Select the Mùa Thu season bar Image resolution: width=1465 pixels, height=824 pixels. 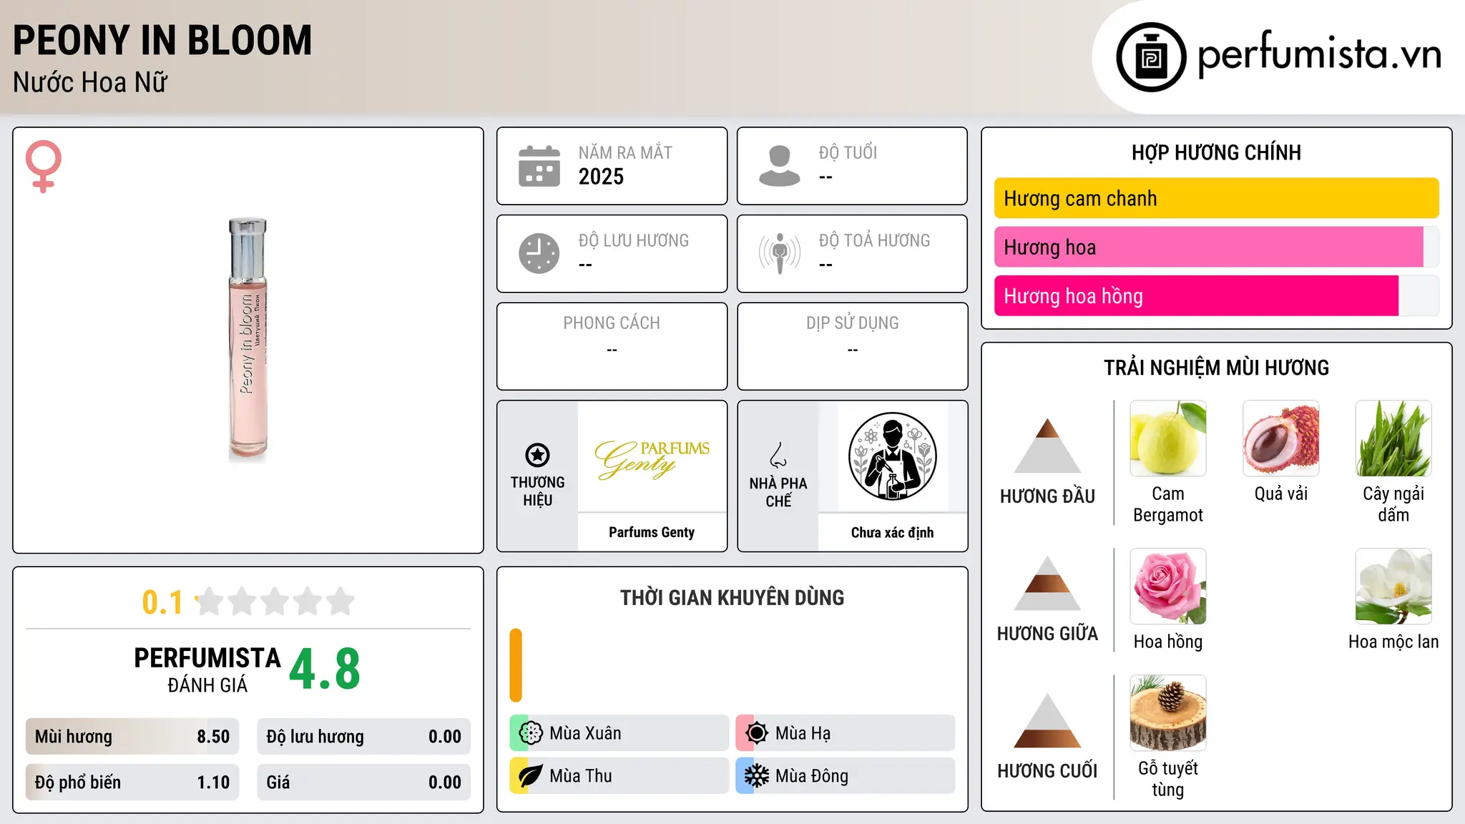tap(619, 776)
